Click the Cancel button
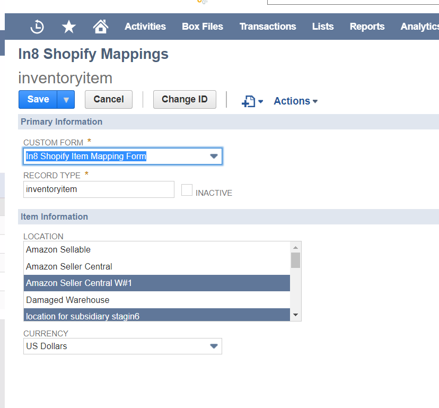 click(x=108, y=99)
